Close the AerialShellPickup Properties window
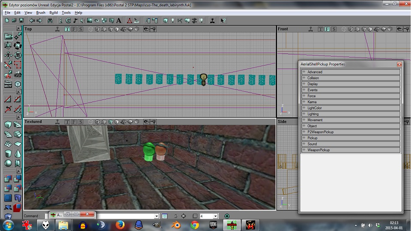Viewport: 411px width, 231px height. click(399, 64)
